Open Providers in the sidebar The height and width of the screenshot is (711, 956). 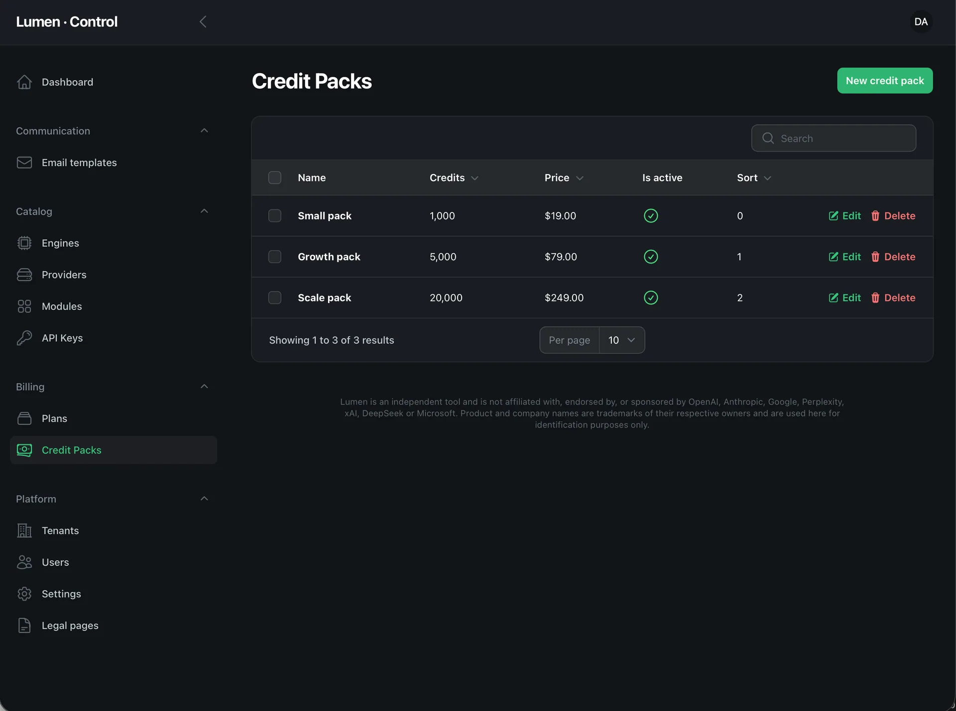[114, 275]
